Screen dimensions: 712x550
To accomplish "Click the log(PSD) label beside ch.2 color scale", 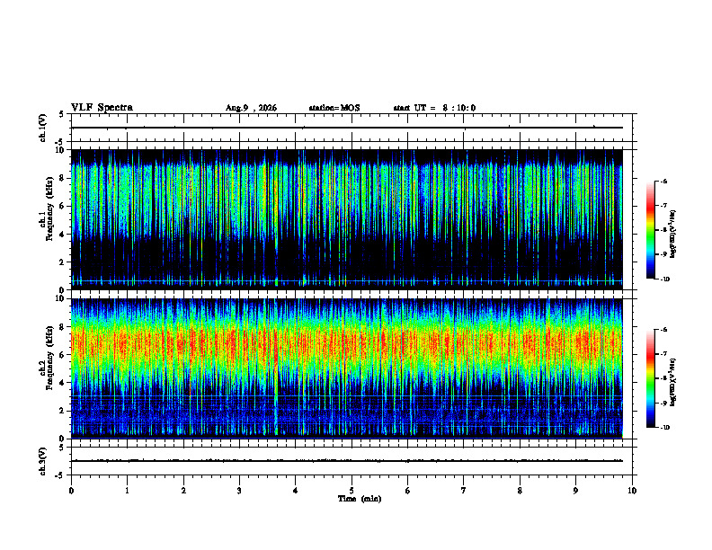I will click(673, 382).
